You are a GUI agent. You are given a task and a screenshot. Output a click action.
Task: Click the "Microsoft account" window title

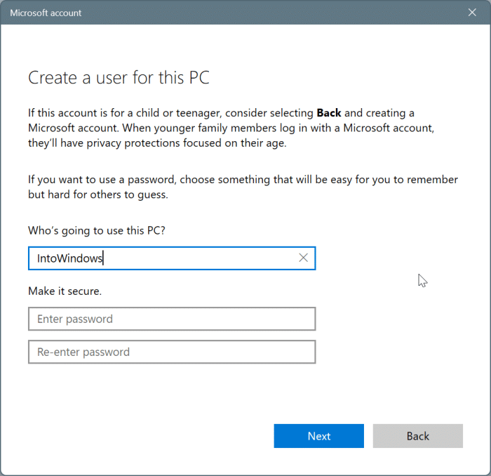pos(46,13)
